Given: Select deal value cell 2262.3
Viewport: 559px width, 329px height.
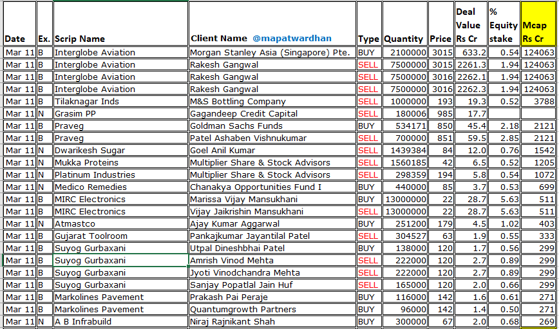Looking at the screenshot, I should [471, 89].
